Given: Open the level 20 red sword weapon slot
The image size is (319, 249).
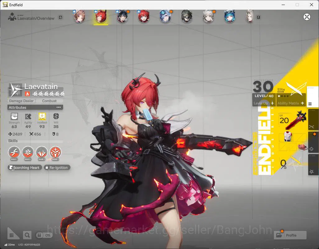Looking at the screenshot, I should 293,120.
